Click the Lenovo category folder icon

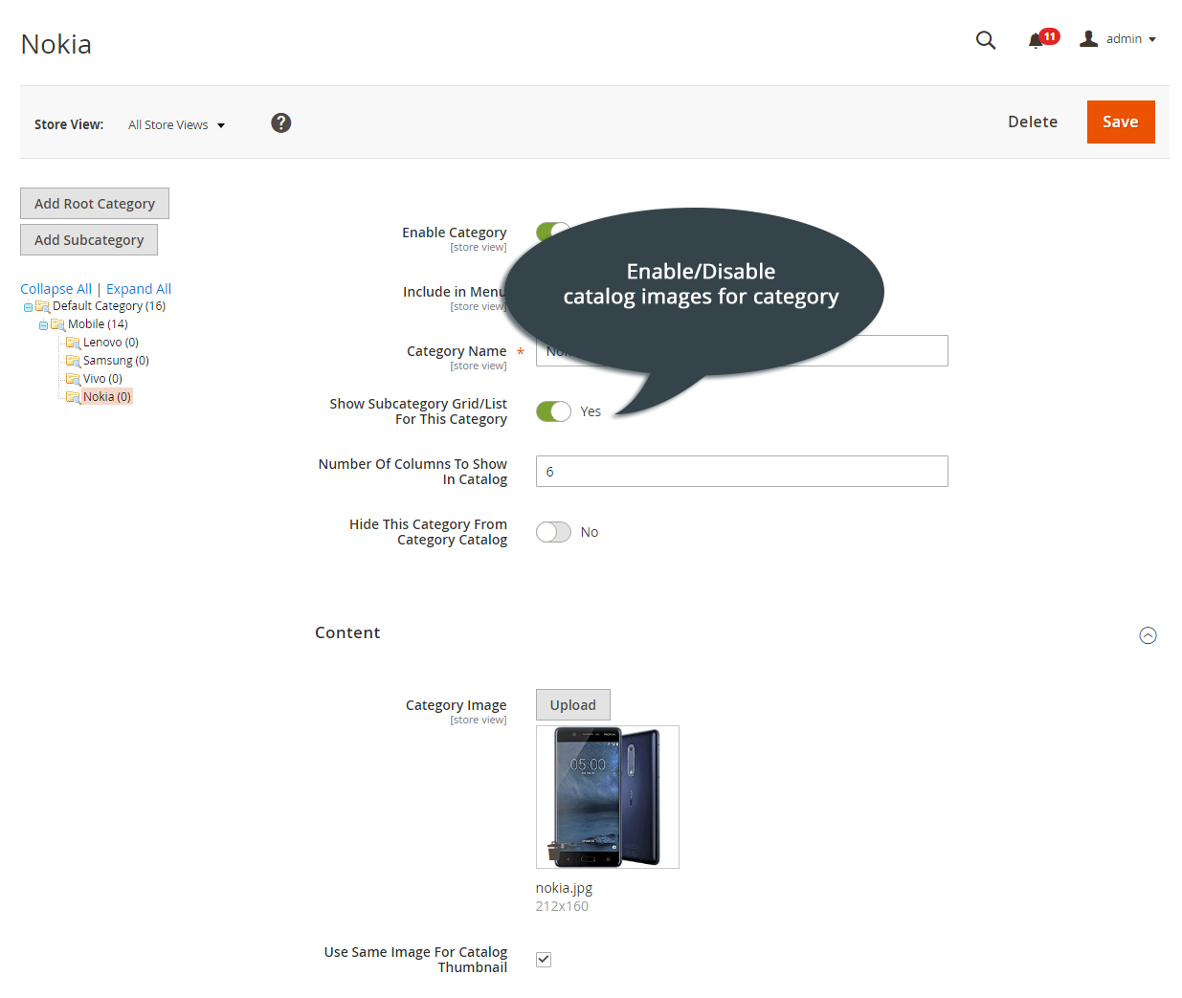click(x=75, y=342)
